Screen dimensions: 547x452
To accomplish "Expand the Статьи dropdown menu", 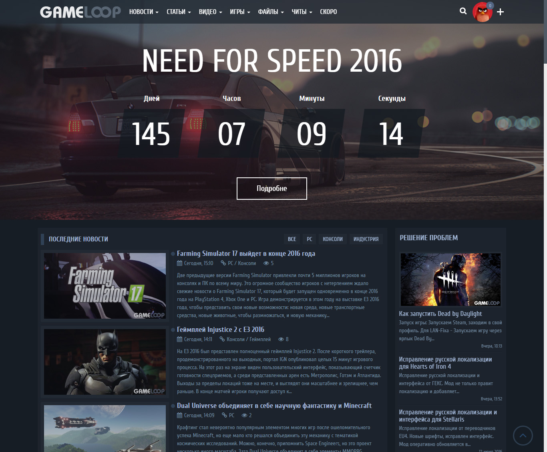I will 179,12.
